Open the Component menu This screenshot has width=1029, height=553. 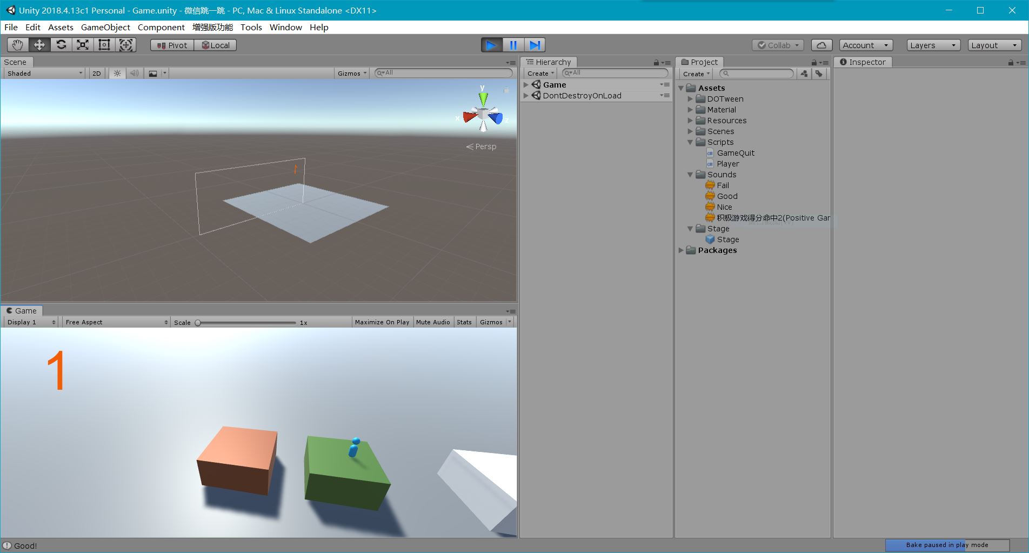[x=161, y=27]
